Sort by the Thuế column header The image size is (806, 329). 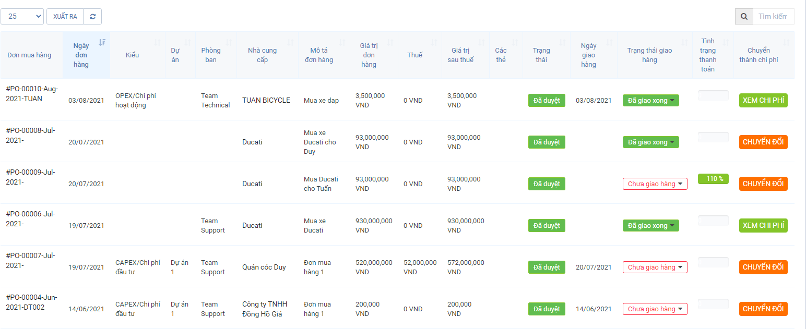[415, 55]
